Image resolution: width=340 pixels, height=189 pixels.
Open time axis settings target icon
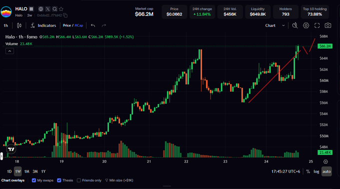point(325,162)
